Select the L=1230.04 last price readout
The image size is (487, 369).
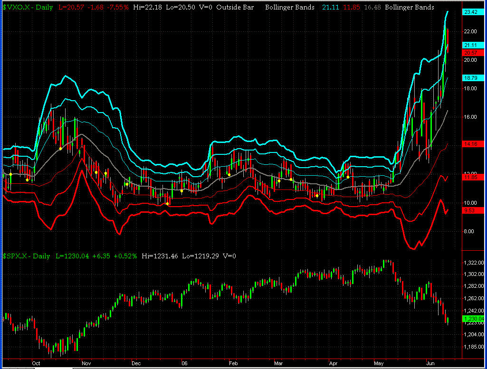point(72,256)
